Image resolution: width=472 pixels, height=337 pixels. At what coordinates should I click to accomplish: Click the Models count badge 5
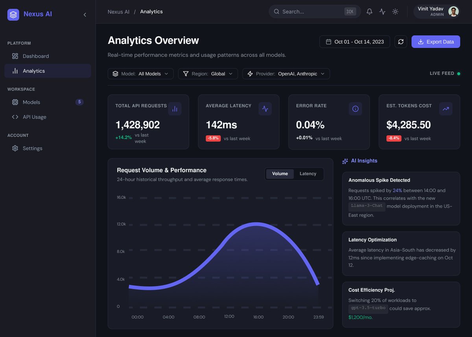(79, 102)
